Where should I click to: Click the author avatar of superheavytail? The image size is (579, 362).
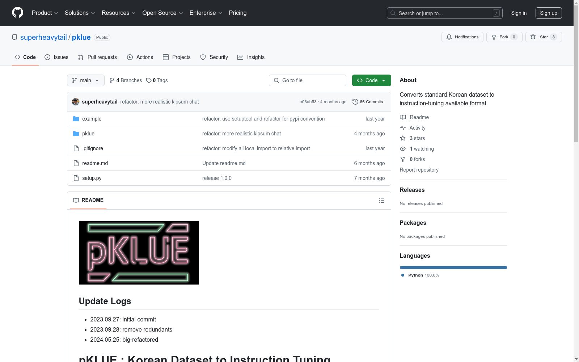pyautogui.click(x=76, y=102)
